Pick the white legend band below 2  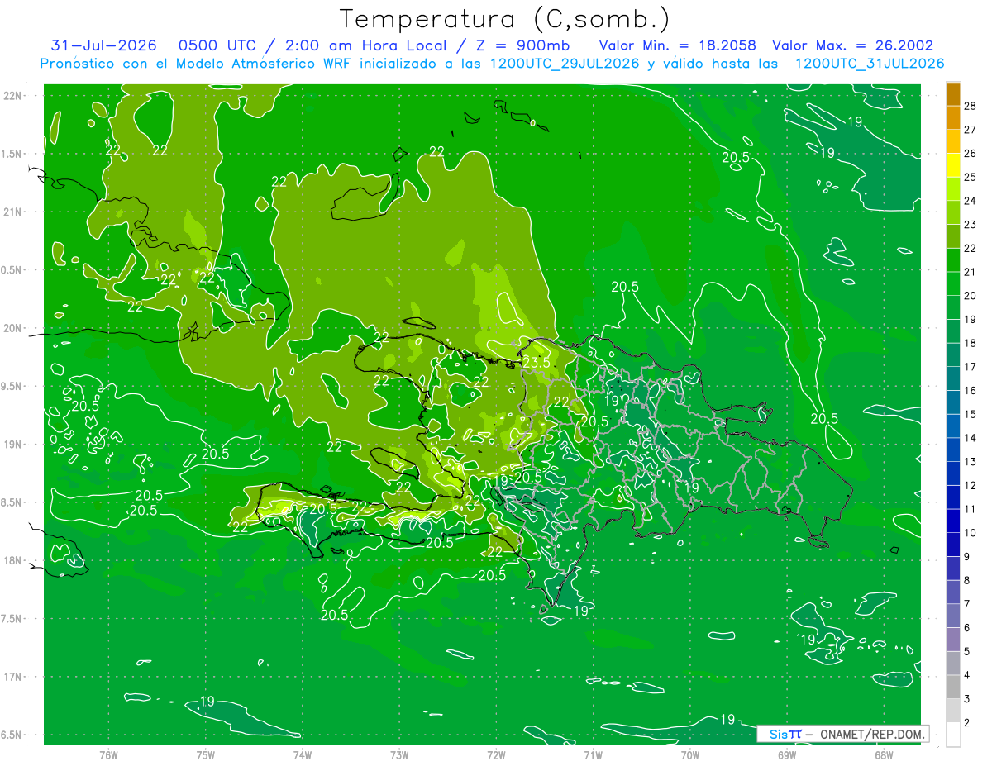[x=953, y=735]
